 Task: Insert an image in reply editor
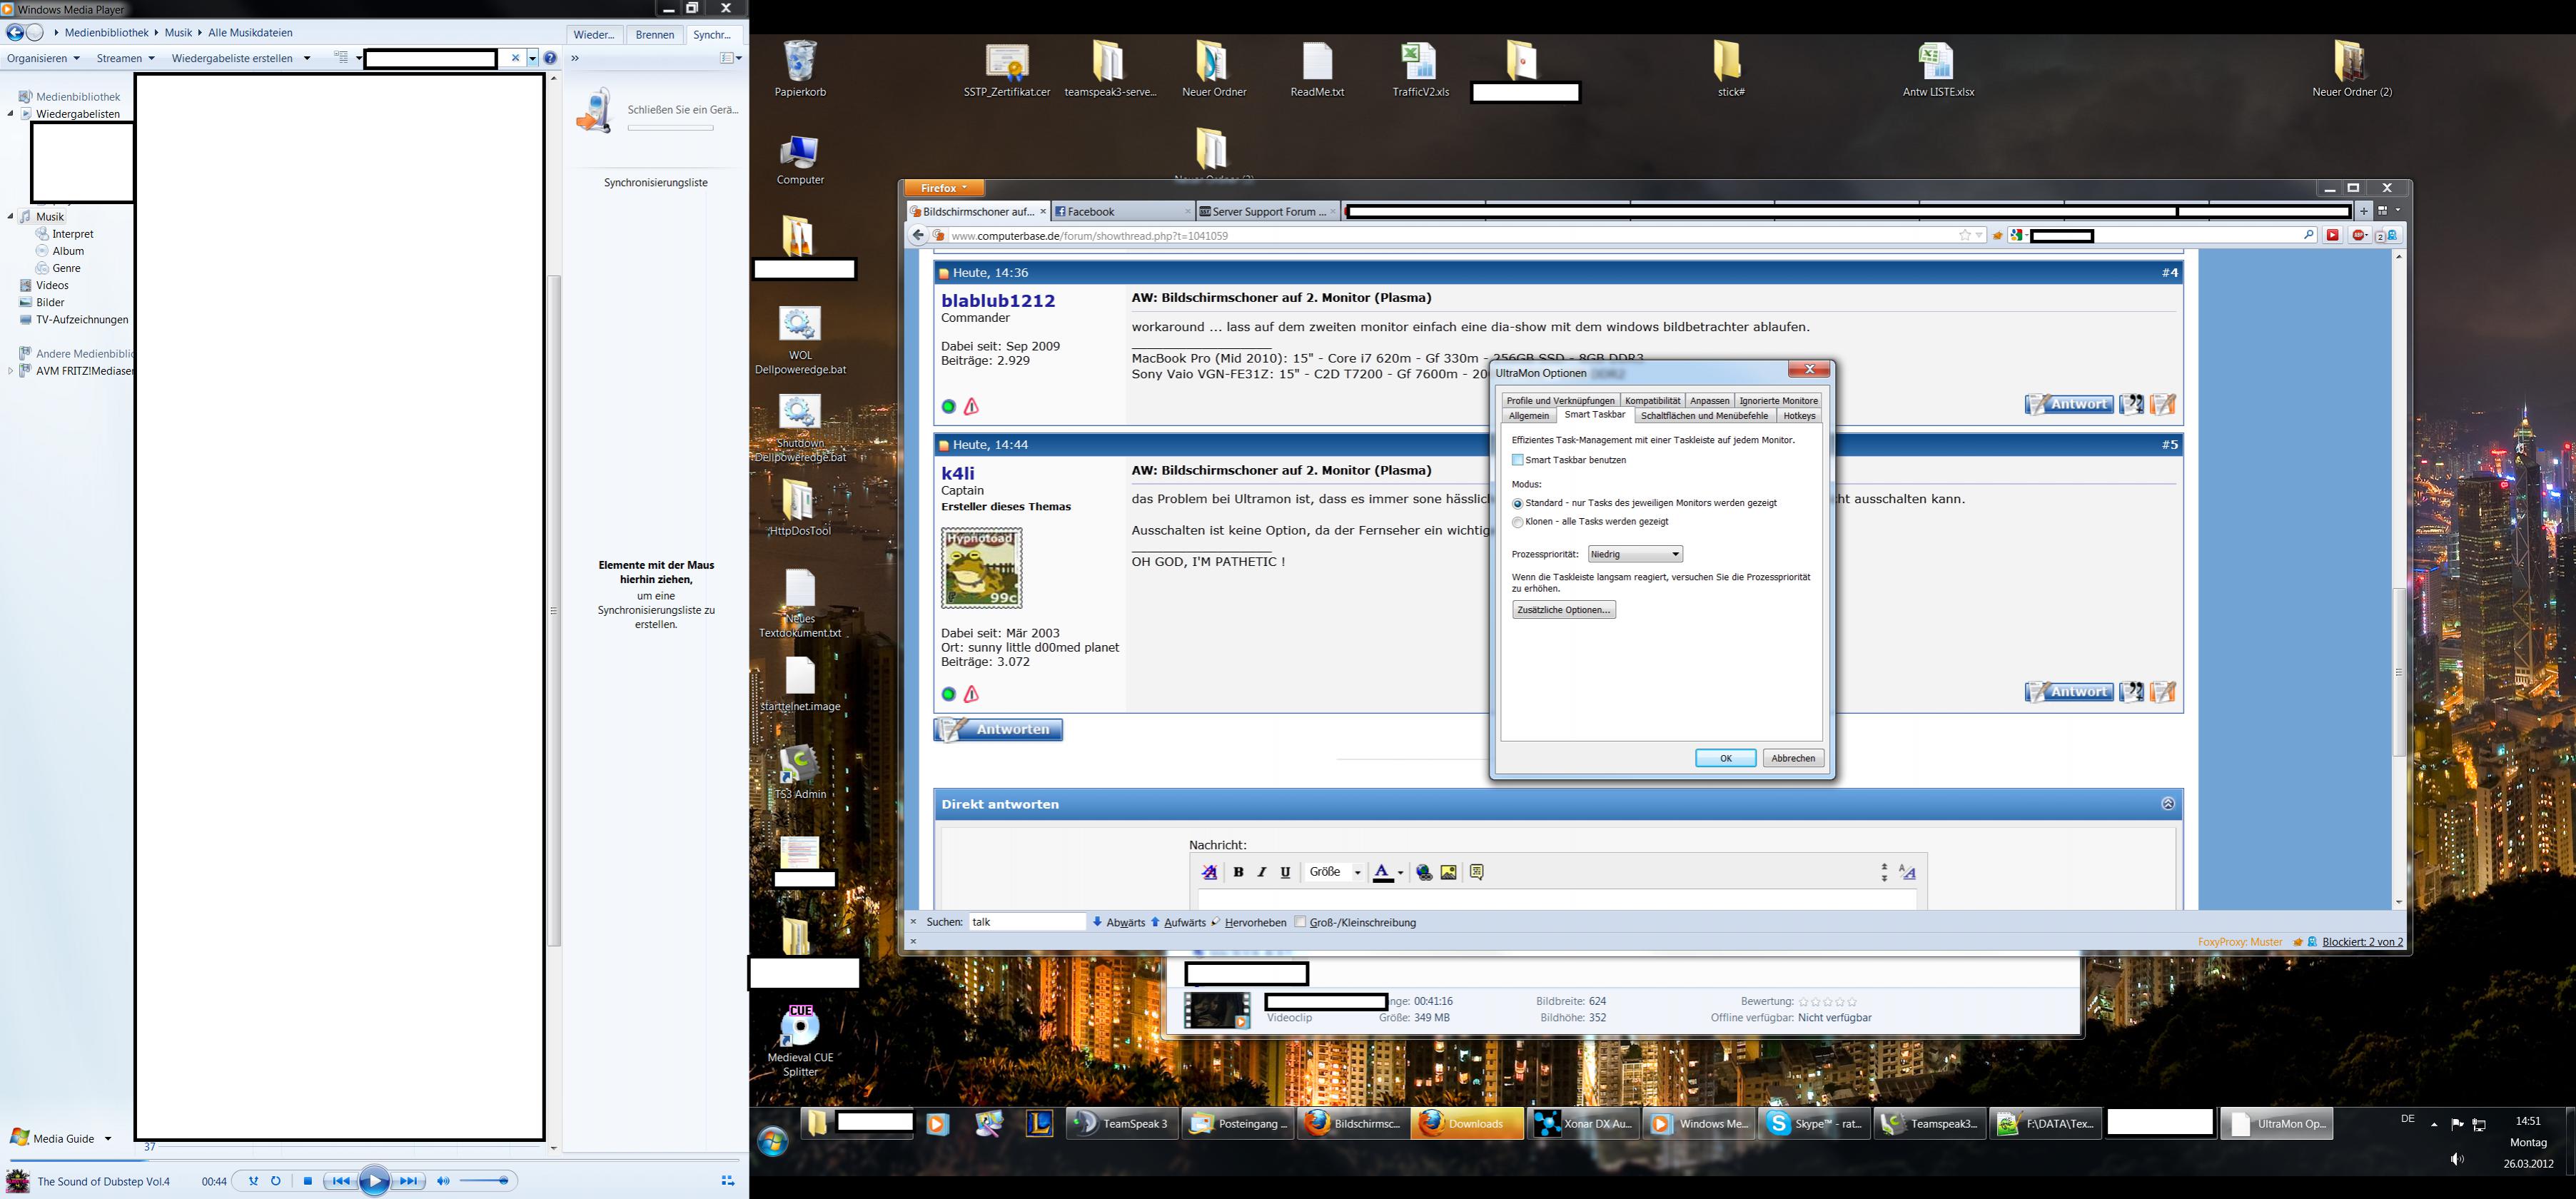(1448, 872)
